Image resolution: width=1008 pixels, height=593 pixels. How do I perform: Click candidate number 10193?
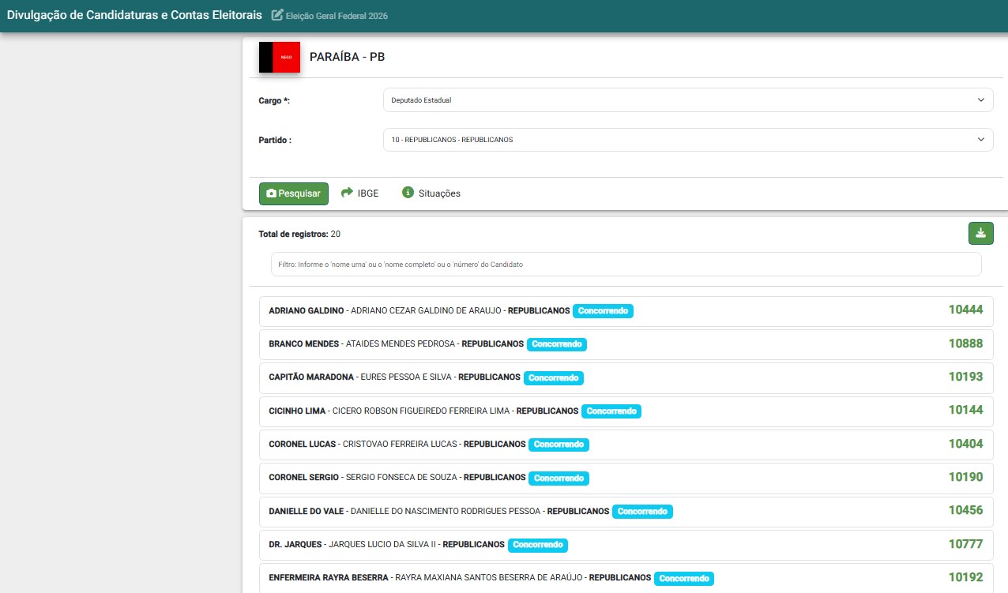(965, 377)
